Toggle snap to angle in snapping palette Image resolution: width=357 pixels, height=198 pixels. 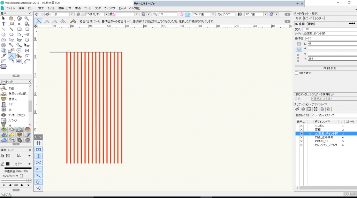click(x=38, y=156)
